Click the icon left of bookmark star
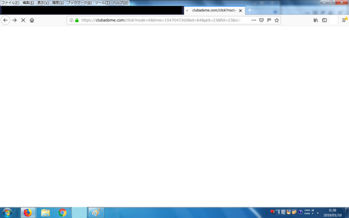 click(x=269, y=20)
